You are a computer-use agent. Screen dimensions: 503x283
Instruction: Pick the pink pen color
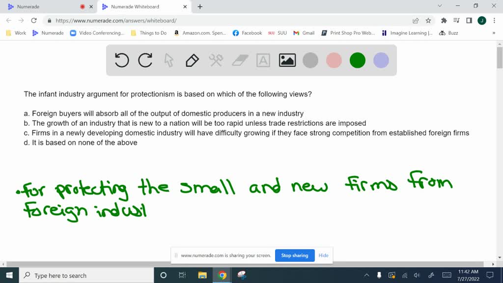point(334,60)
